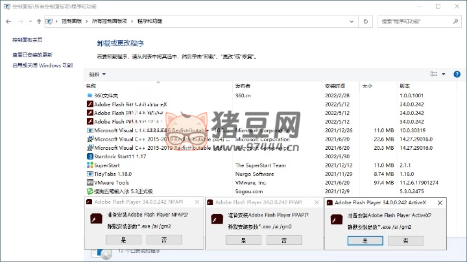Click the VMware Tools program icon
The image size is (467, 262).
pos(90,183)
